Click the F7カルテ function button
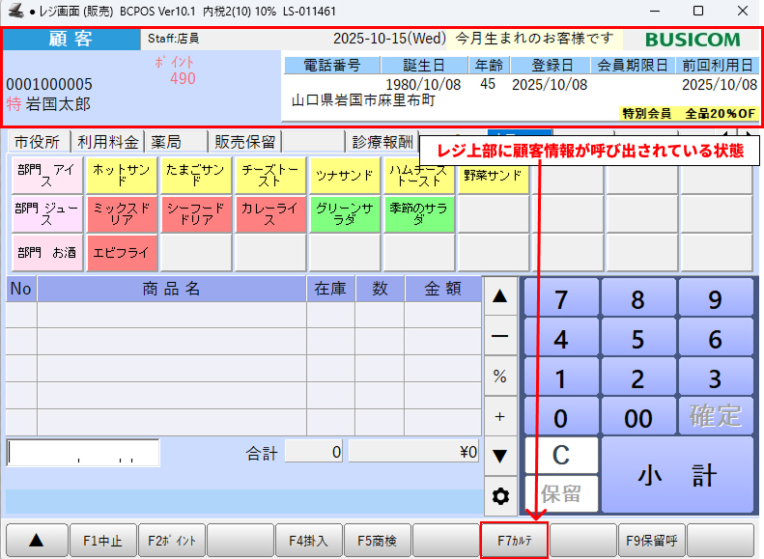764x559 pixels. [x=515, y=541]
